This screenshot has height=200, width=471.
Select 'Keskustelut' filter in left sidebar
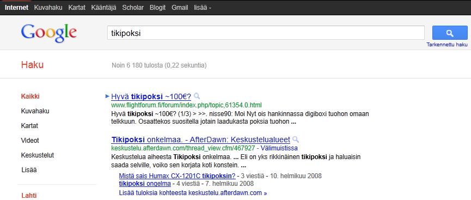(x=38, y=155)
